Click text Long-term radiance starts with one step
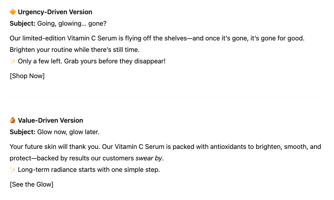334x200 pixels. pos(89,170)
